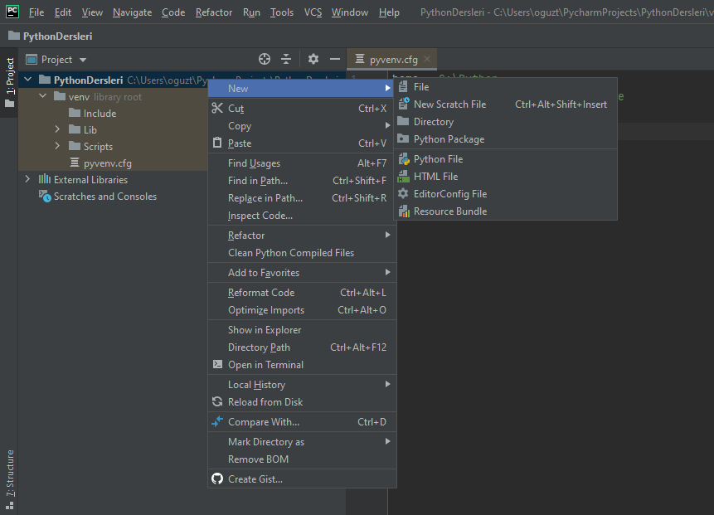Click the collapse all icon in Project panel
This screenshot has width=714, height=515.
(x=286, y=59)
